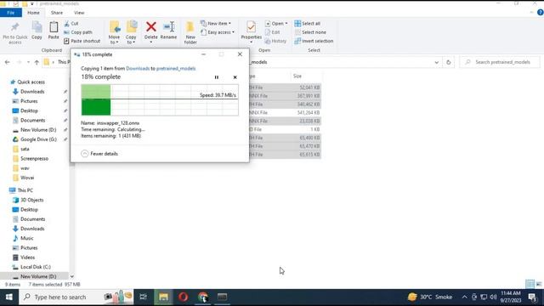The width and height of the screenshot is (544, 306).
Task: Switch to the Home ribbon tab
Action: pos(33,13)
